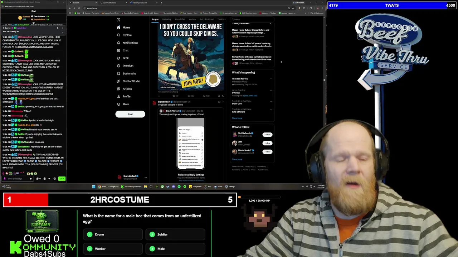
Task: Open account switcher menu beside ExplodinBeef
Action: pos(145,177)
